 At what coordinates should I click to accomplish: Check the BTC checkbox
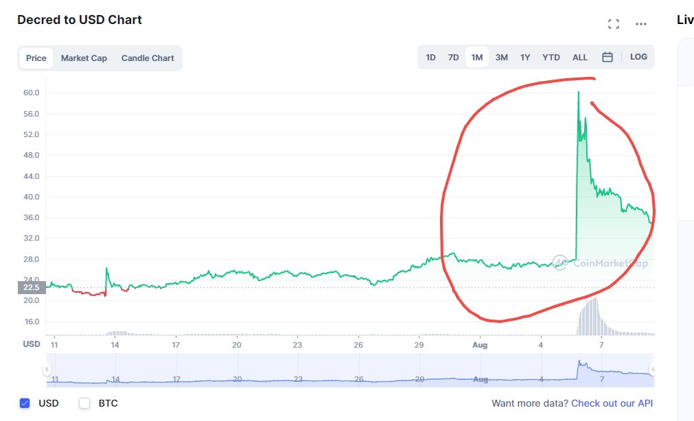click(x=84, y=403)
